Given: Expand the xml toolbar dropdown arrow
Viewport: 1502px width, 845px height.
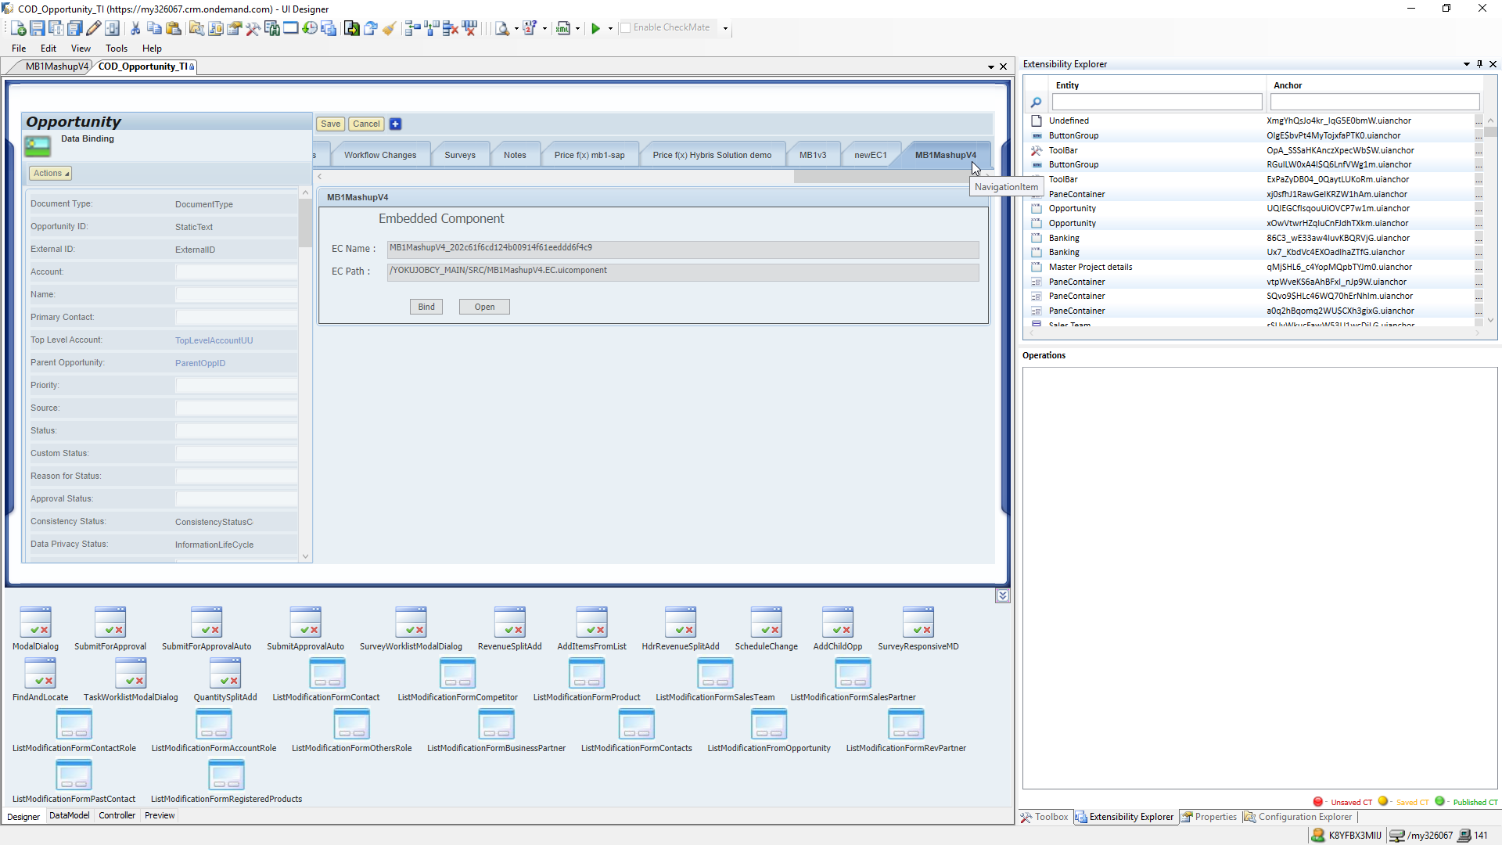Looking at the screenshot, I should point(577,28).
